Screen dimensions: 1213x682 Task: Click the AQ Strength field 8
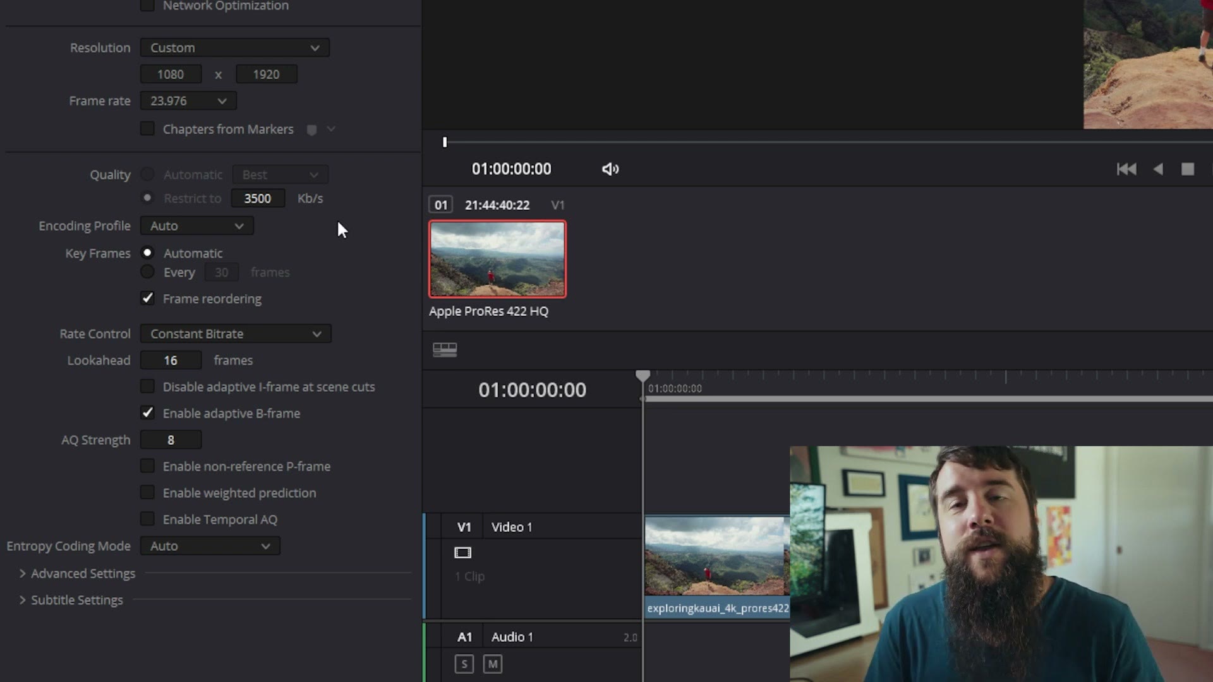coord(171,440)
